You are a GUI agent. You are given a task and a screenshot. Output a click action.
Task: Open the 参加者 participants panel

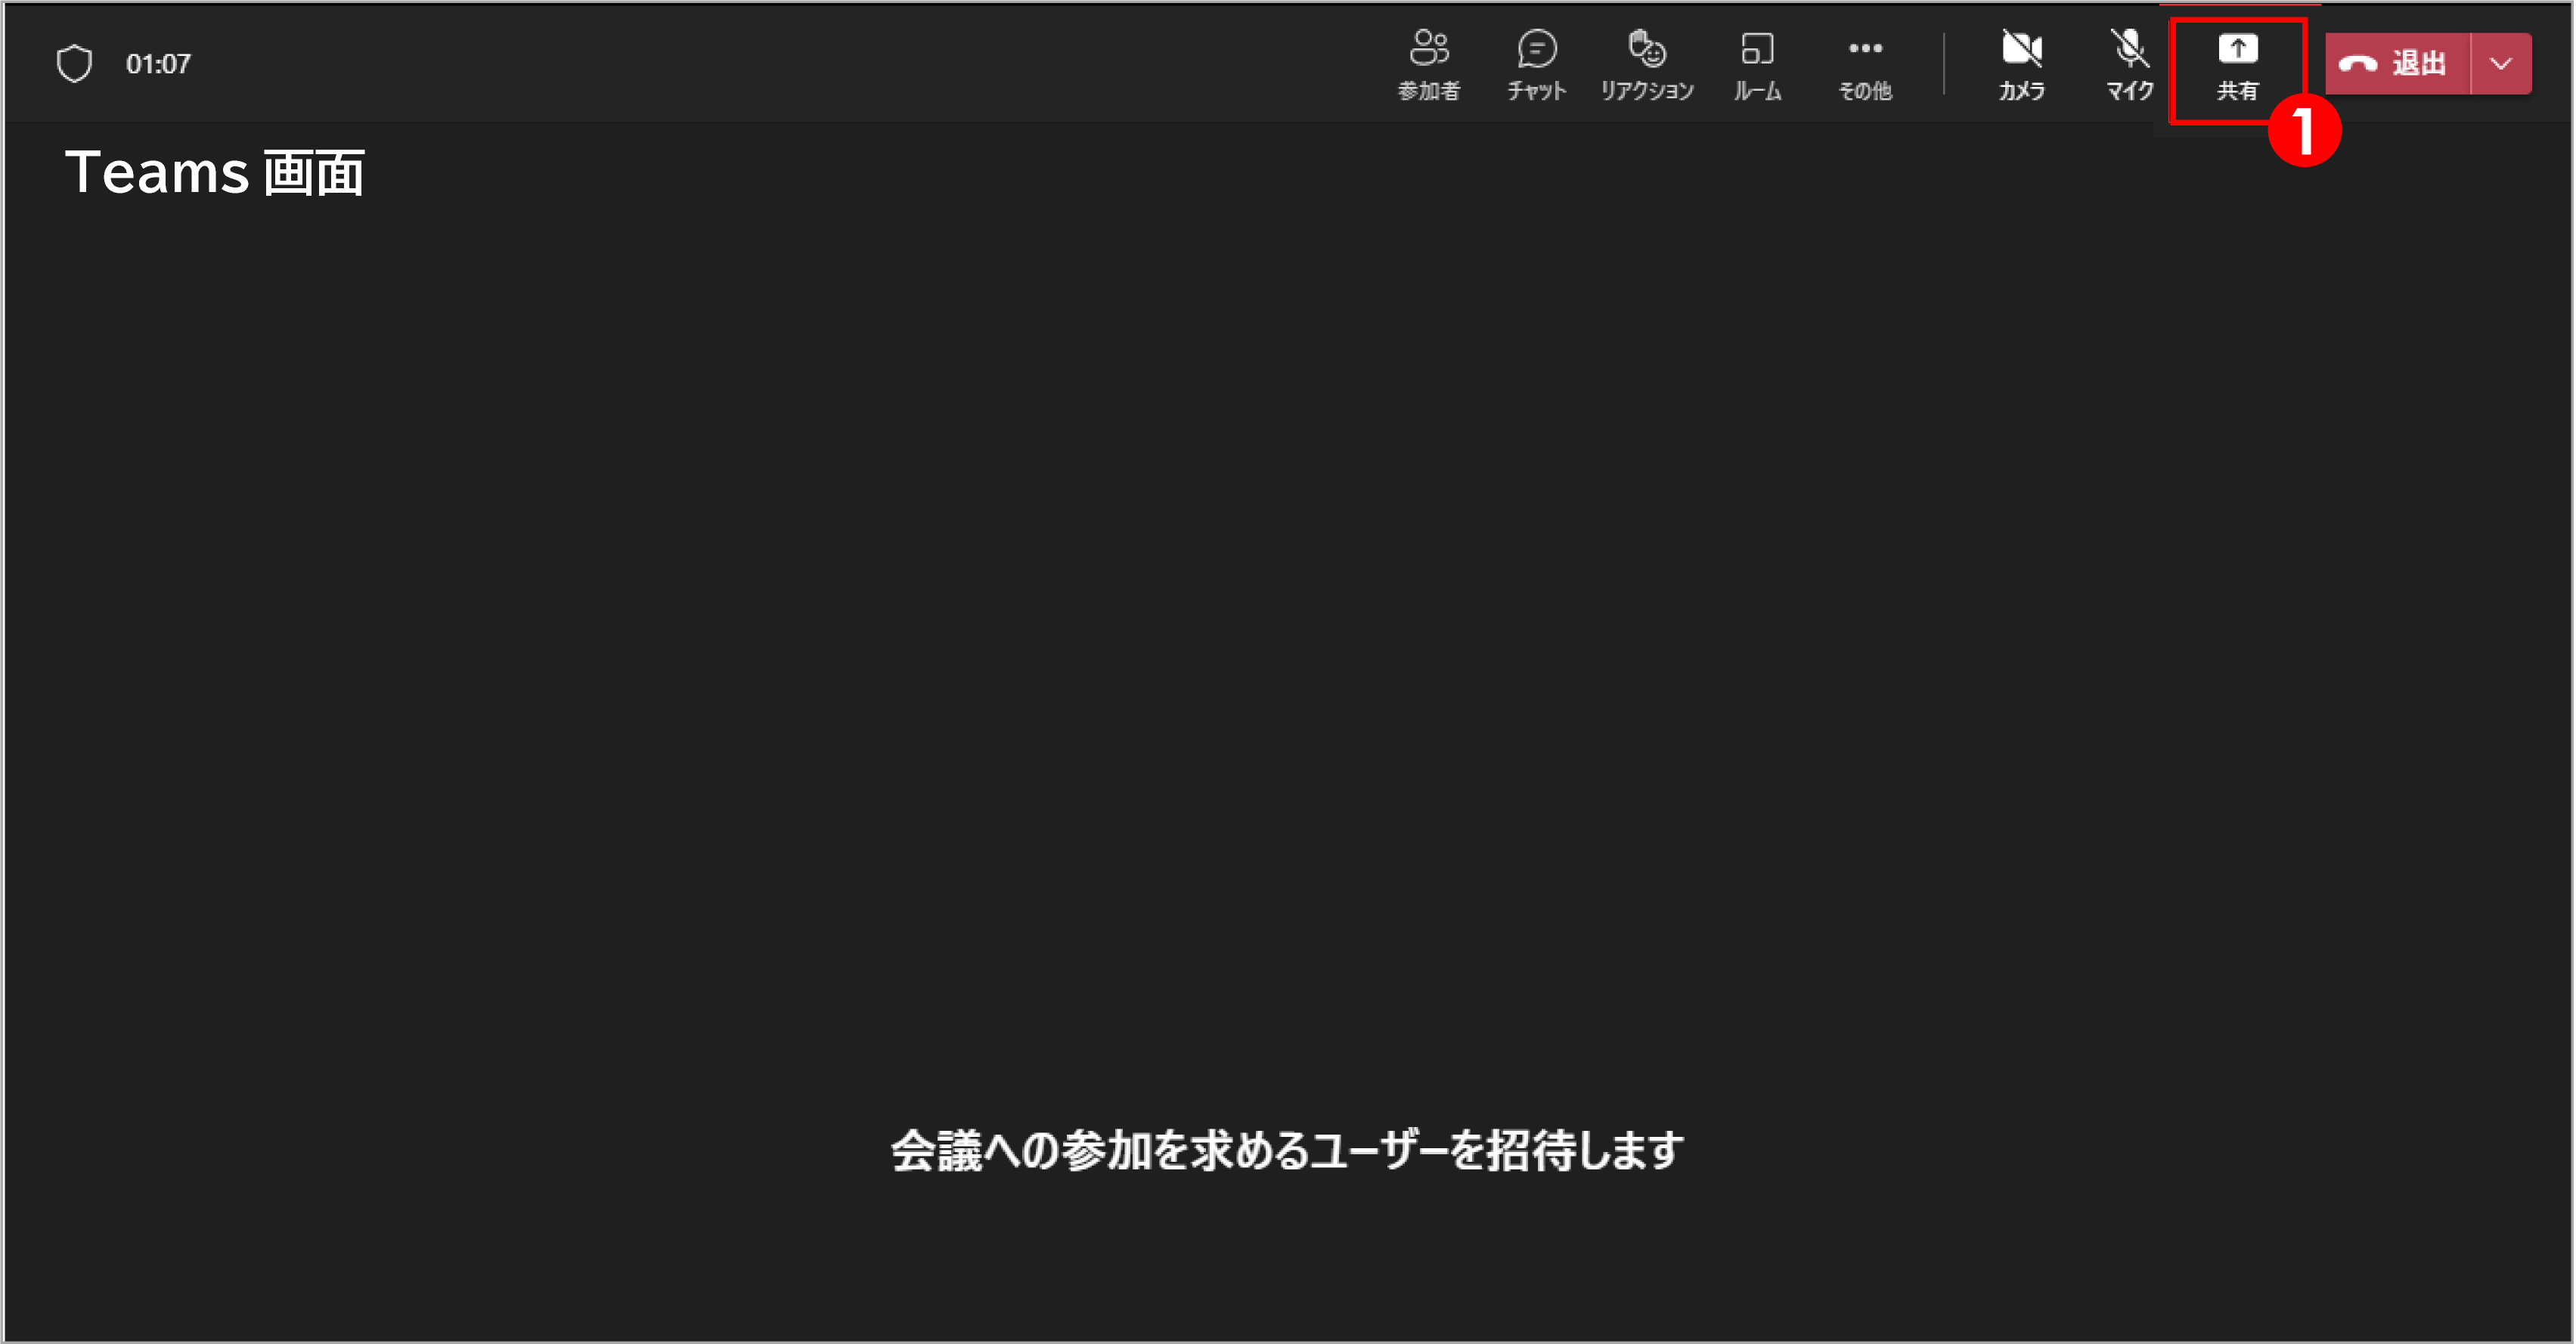coord(1429,65)
